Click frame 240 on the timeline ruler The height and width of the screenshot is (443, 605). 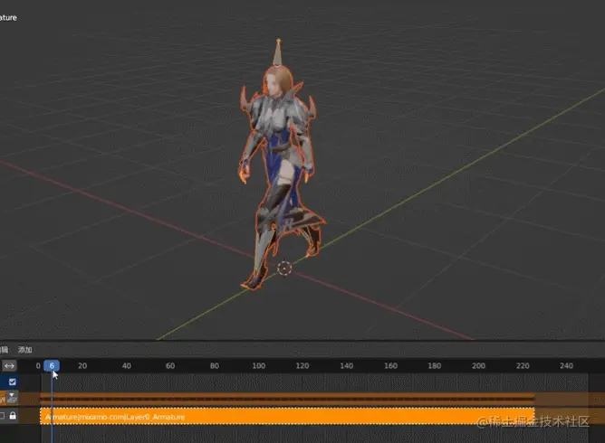click(566, 365)
